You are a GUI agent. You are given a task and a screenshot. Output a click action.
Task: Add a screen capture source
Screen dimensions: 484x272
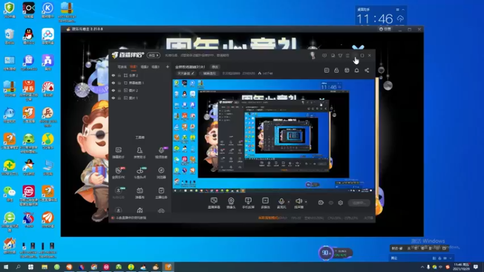(214, 203)
